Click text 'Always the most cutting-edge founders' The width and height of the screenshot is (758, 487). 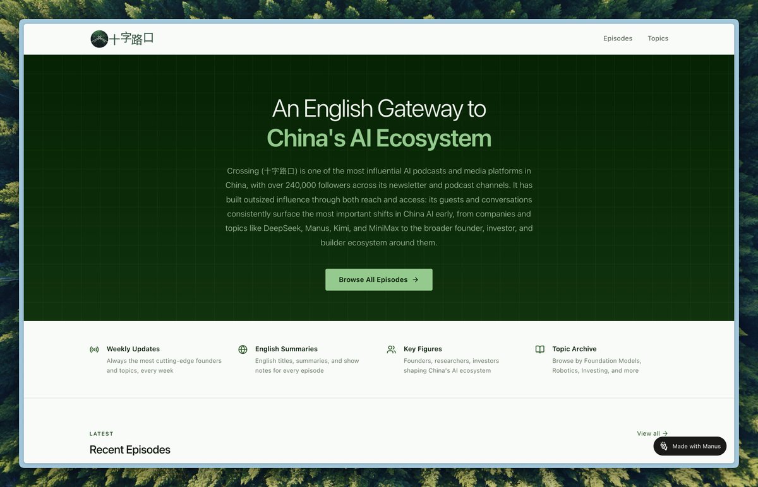(164, 361)
